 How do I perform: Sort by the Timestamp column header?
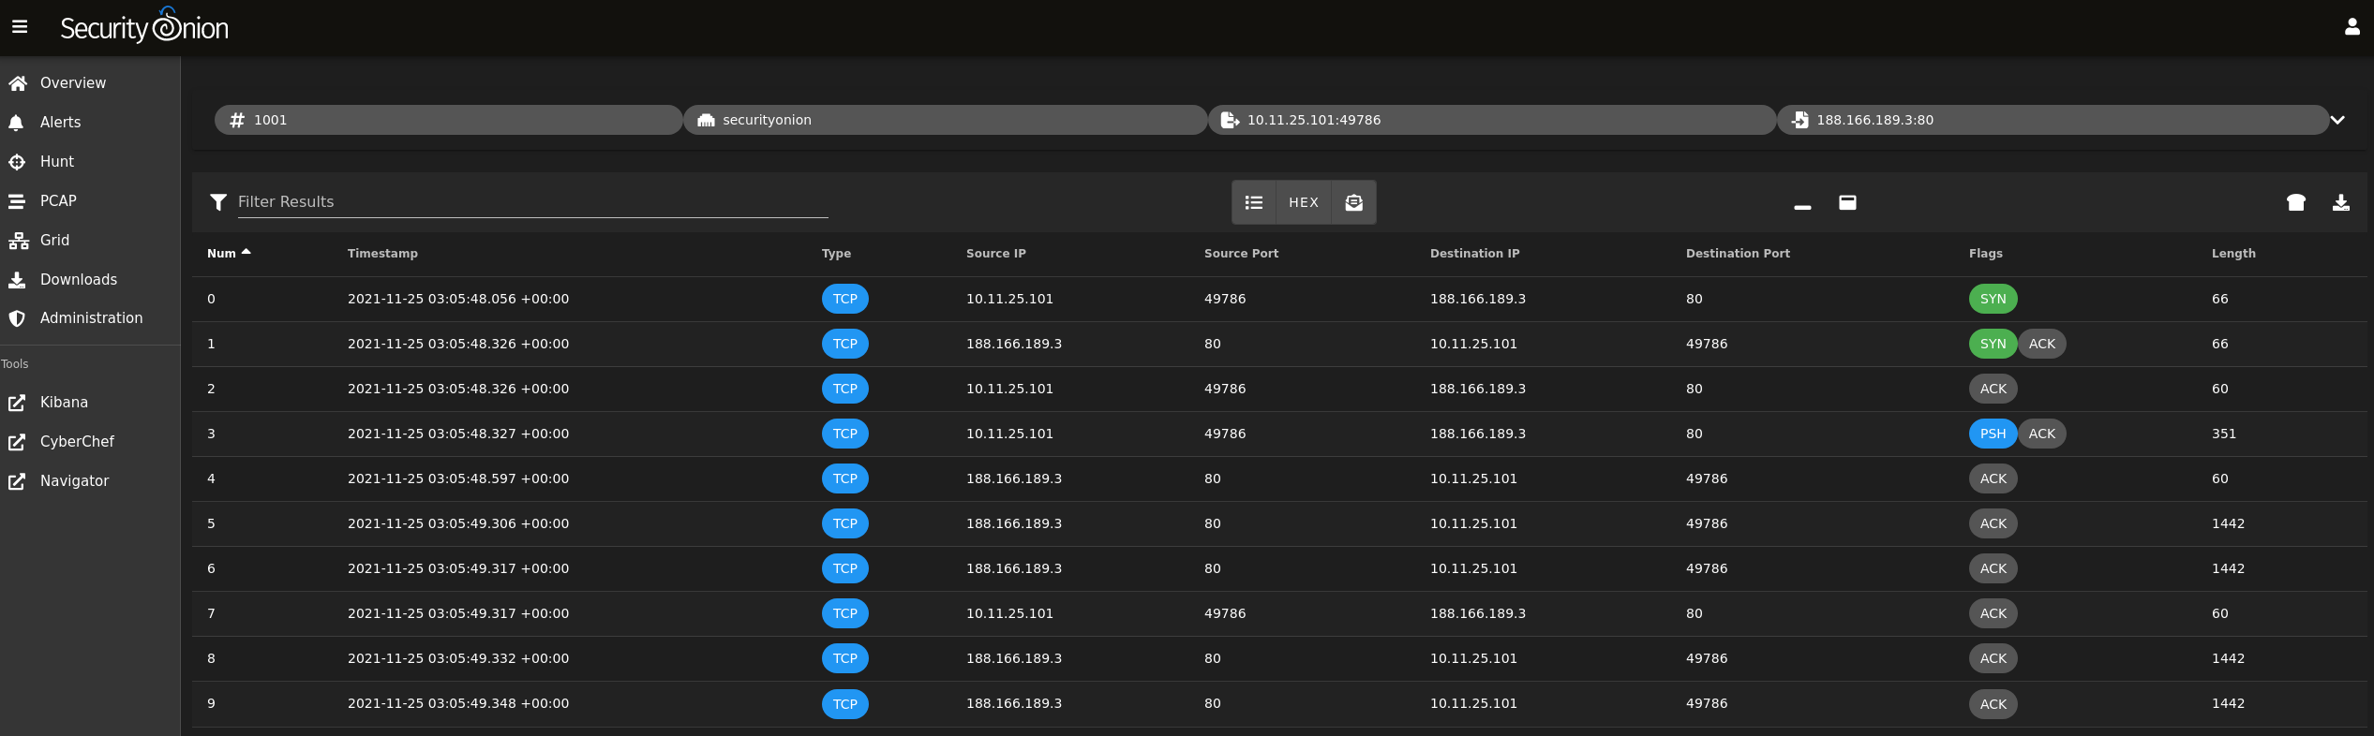click(x=382, y=254)
